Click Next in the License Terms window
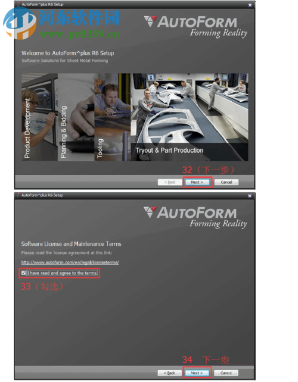 point(197,373)
